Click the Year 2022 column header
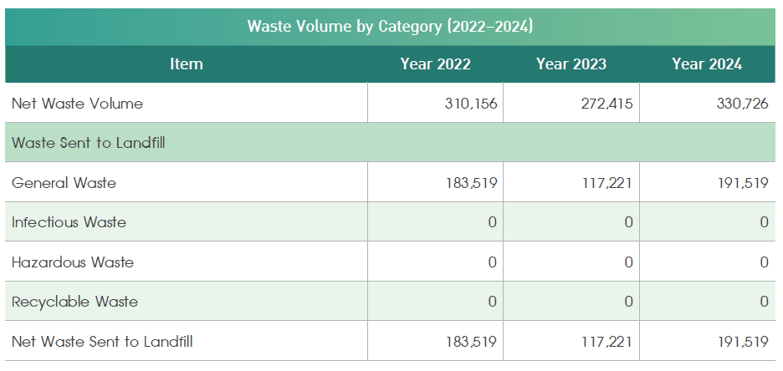 435,64
